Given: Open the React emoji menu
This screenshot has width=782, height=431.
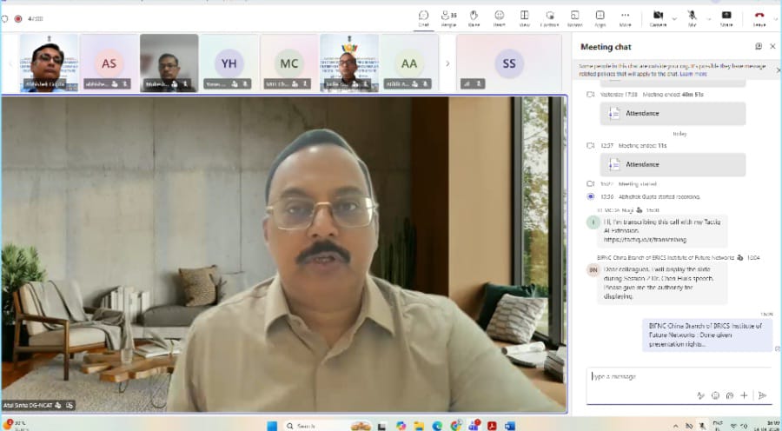Looking at the screenshot, I should point(500,18).
